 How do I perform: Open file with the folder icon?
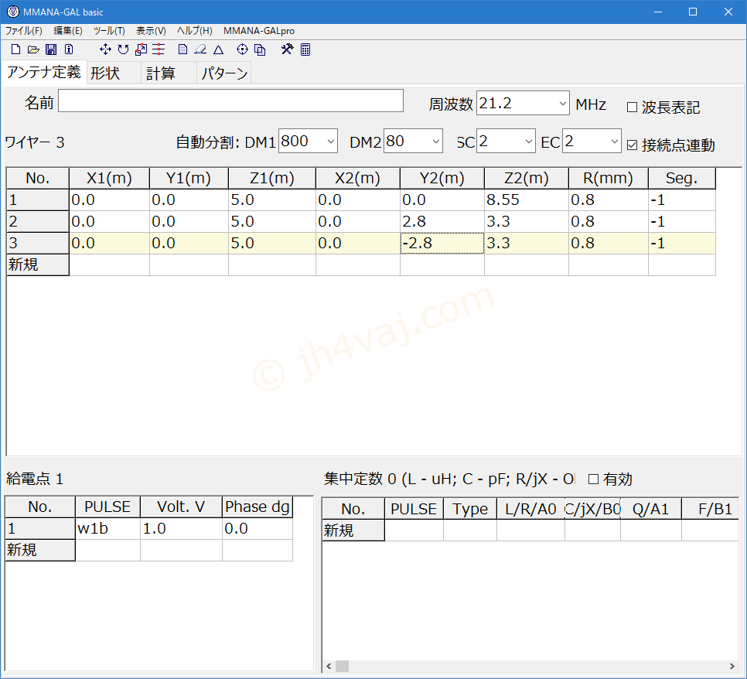coord(33,49)
